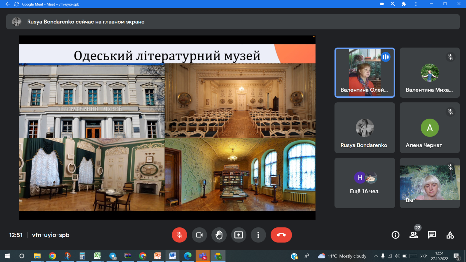Screen dimensions: 466x262
Task: Select the Алена Чернат participant tile
Action: pyautogui.click(x=430, y=128)
